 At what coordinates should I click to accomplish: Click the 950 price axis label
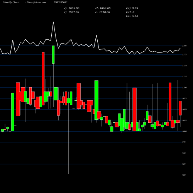(184, 153)
